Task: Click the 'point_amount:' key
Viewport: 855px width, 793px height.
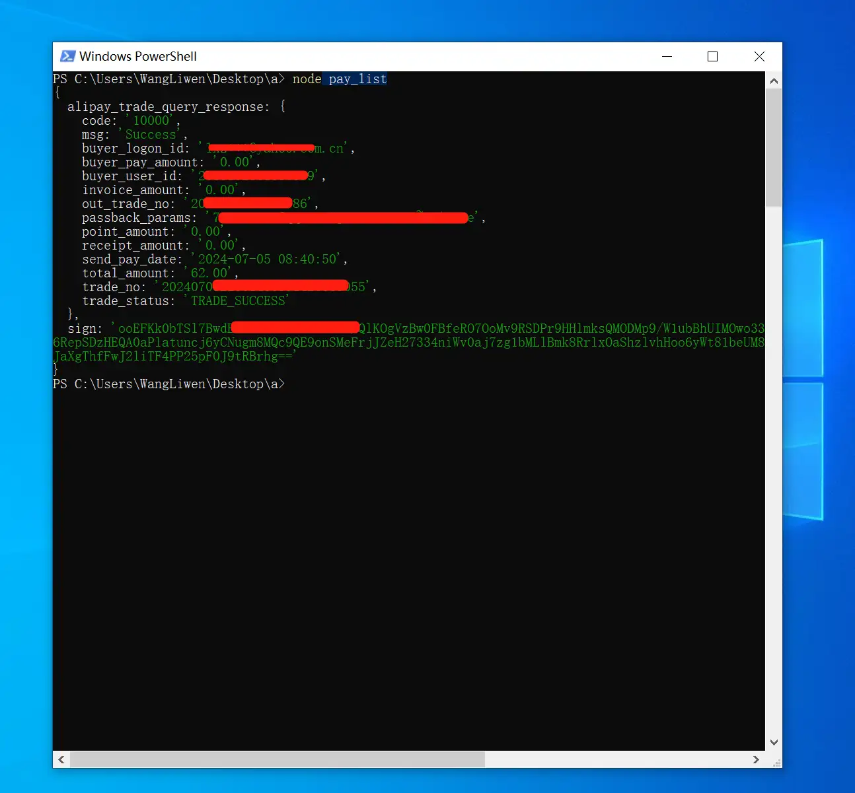Action: click(128, 231)
